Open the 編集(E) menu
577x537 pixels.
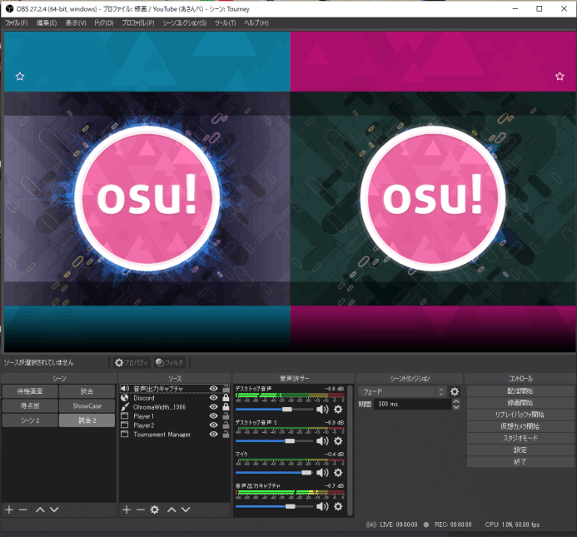point(47,22)
